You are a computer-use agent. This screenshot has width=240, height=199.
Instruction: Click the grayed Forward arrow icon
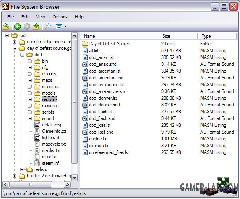click(x=27, y=26)
